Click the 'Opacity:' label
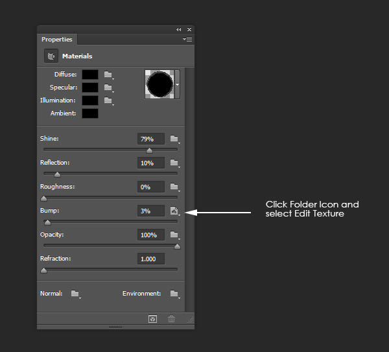The image size is (389, 352). coord(52,235)
